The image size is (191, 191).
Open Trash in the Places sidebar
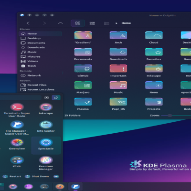[40, 66]
